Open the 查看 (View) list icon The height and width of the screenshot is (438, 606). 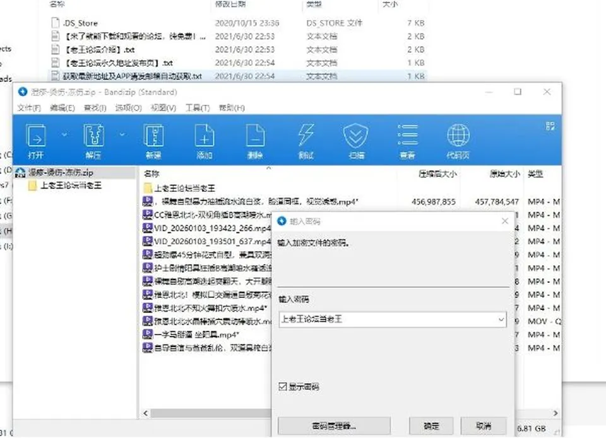tap(407, 135)
